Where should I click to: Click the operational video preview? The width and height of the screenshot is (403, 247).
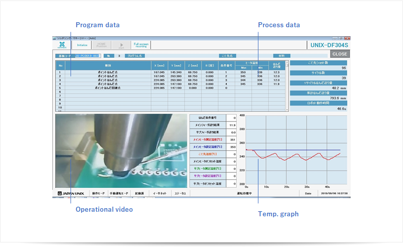click(120, 151)
